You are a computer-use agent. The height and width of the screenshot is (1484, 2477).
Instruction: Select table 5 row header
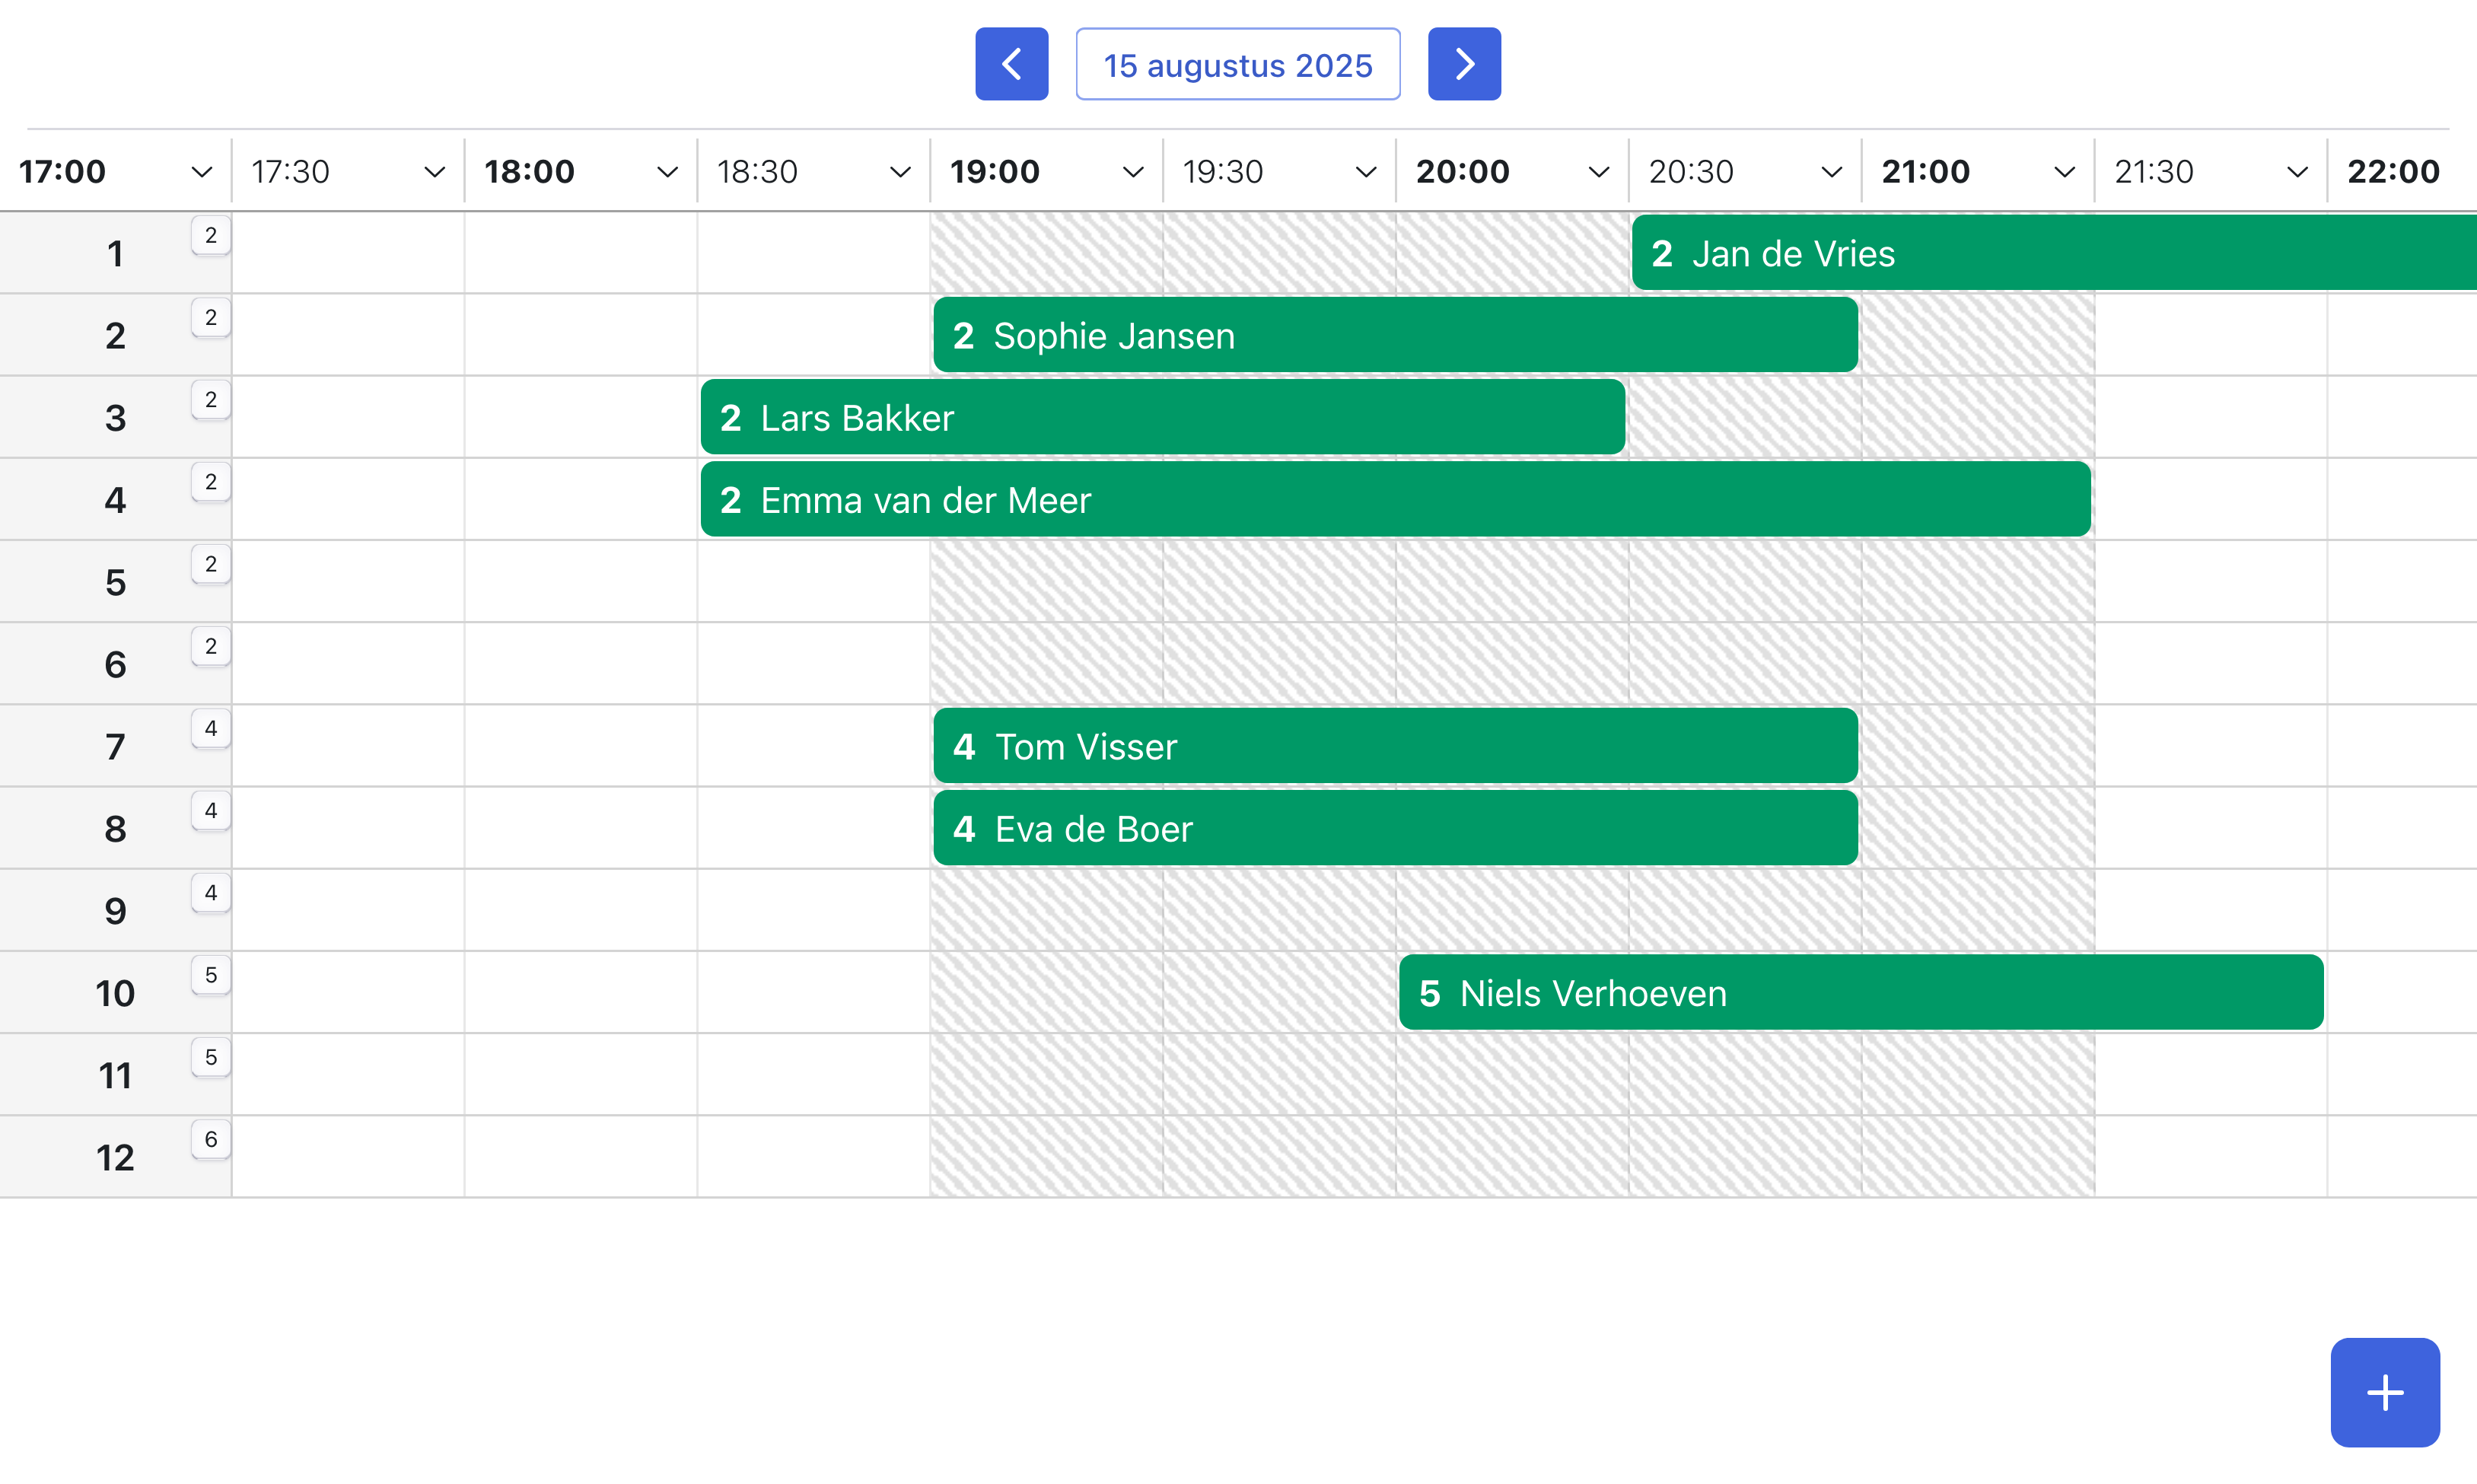click(x=115, y=582)
